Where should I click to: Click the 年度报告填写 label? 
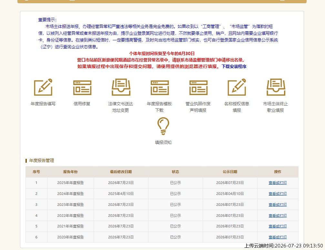tap(43, 104)
